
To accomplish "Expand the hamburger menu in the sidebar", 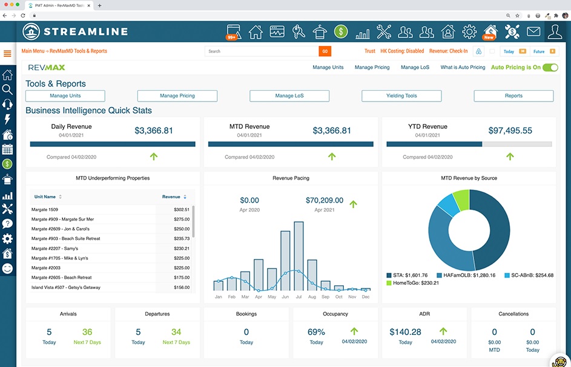I will pos(8,53).
